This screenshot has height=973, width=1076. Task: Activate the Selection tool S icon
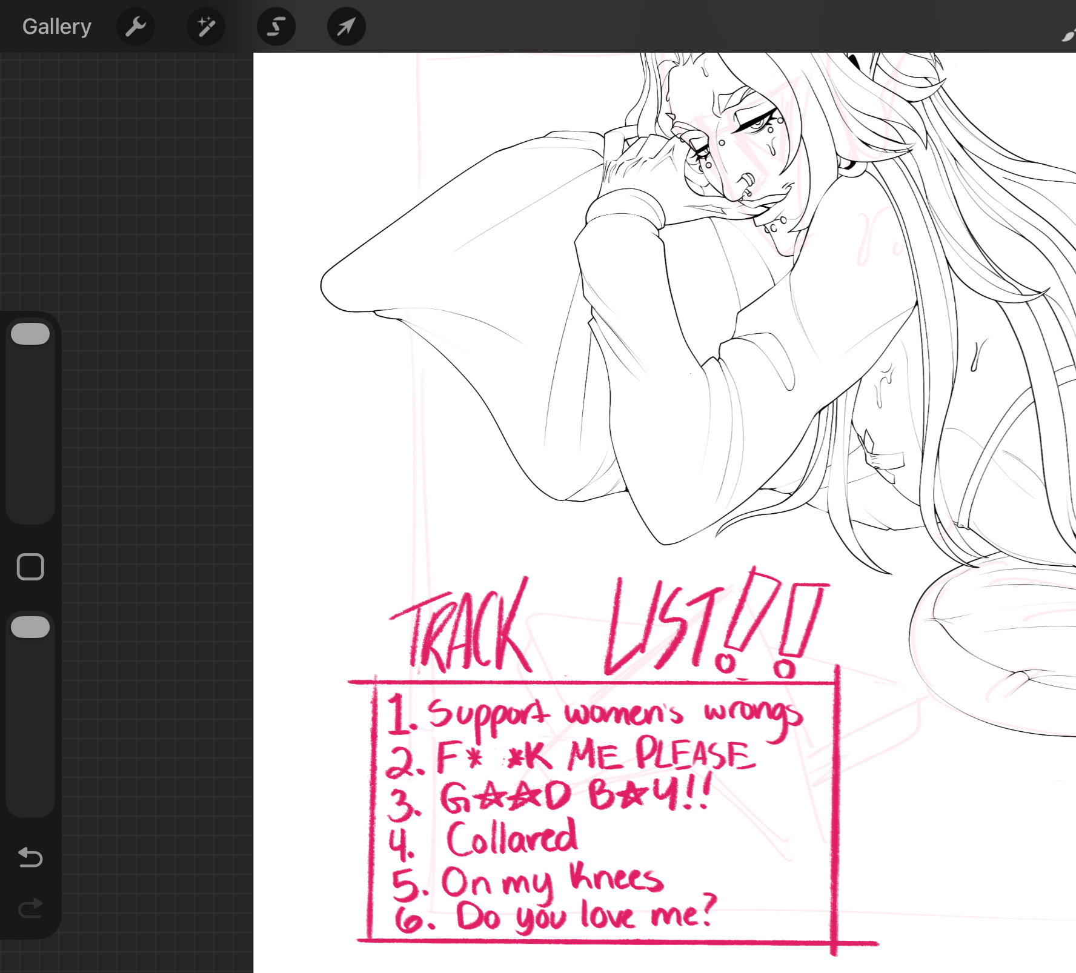click(276, 27)
